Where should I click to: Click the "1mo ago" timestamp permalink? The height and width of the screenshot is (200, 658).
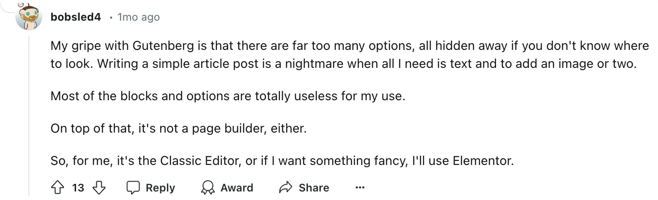(138, 17)
